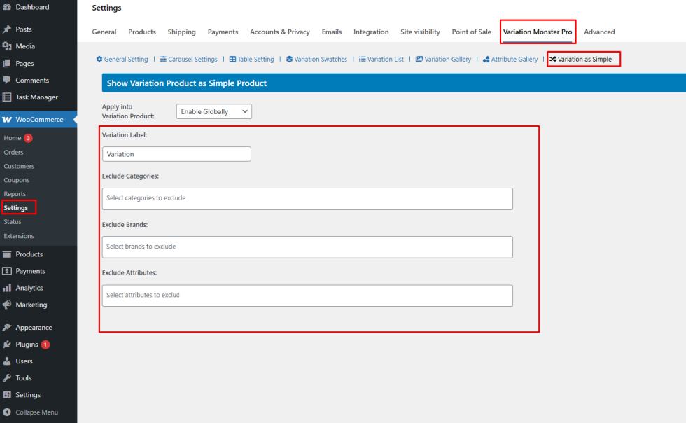Click the sliders icon beside Carousel Settings
This screenshot has width=686, height=423.
click(x=162, y=59)
